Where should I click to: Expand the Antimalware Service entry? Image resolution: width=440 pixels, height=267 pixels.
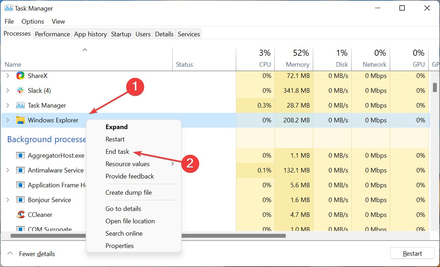coord(7,170)
